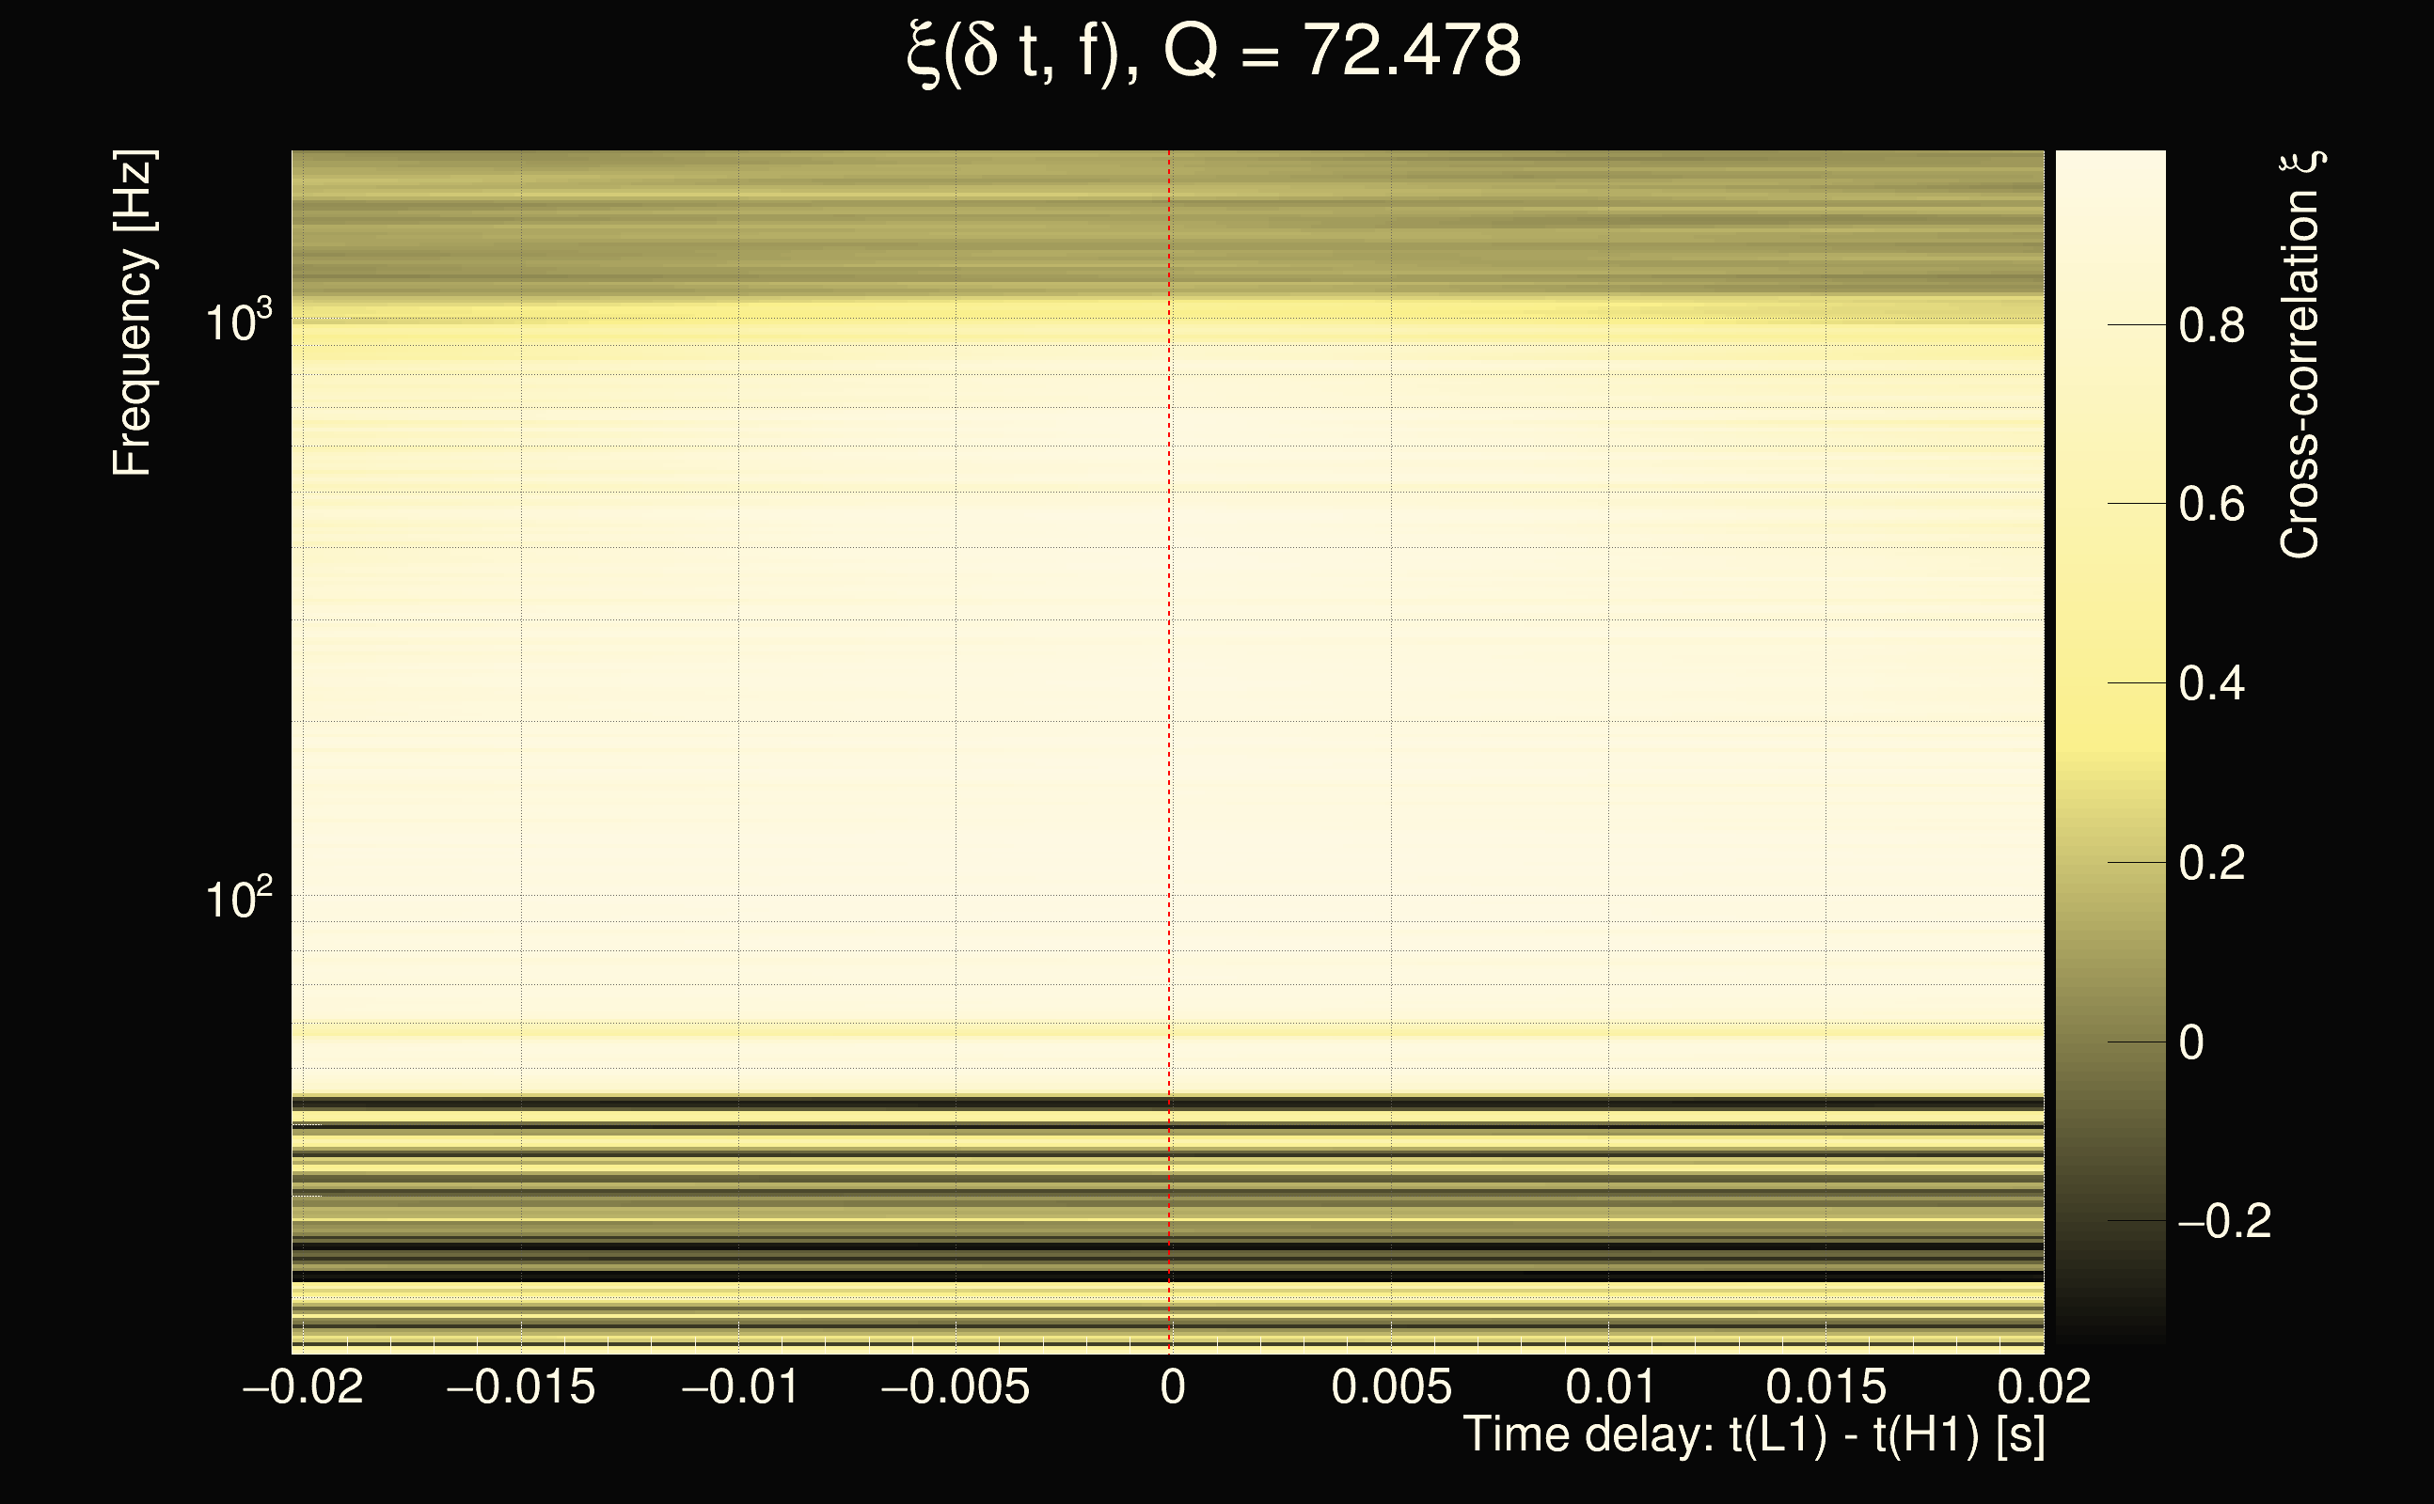
Task: Click the 0.015 x-axis tick label
Action: tap(1826, 1386)
